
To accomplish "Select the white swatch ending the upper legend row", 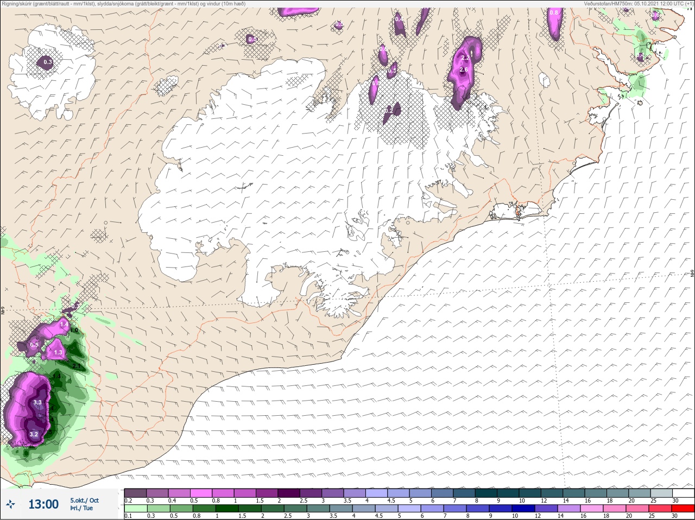I will [683, 493].
